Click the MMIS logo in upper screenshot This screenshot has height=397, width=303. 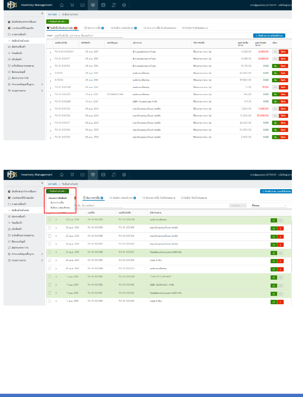point(12,5)
